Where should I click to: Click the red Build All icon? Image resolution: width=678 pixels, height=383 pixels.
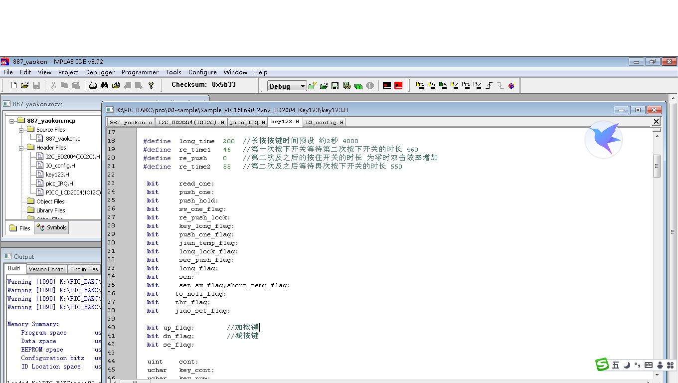point(398,86)
